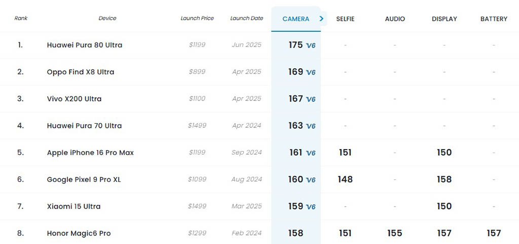
Task: Click the V6 badge for Google Pixel 9 Pro XL
Action: coord(311,180)
